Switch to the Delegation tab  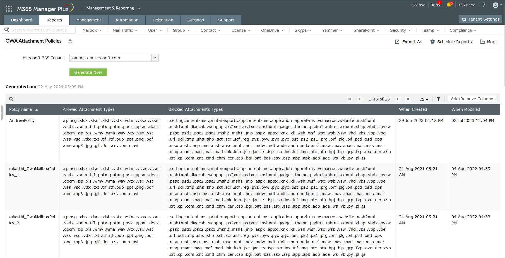pyautogui.click(x=163, y=20)
